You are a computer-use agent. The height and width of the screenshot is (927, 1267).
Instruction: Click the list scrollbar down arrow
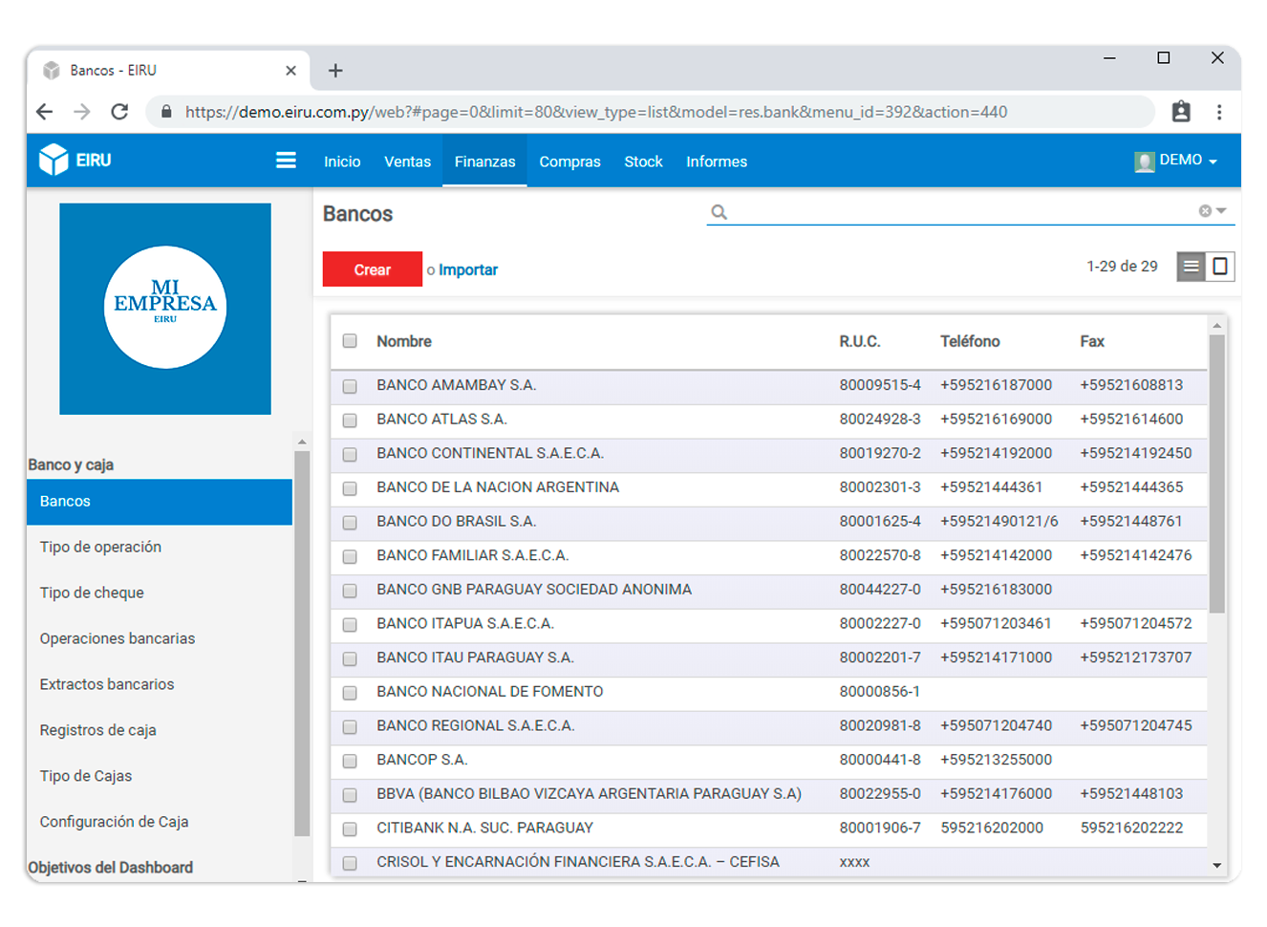(x=1216, y=866)
